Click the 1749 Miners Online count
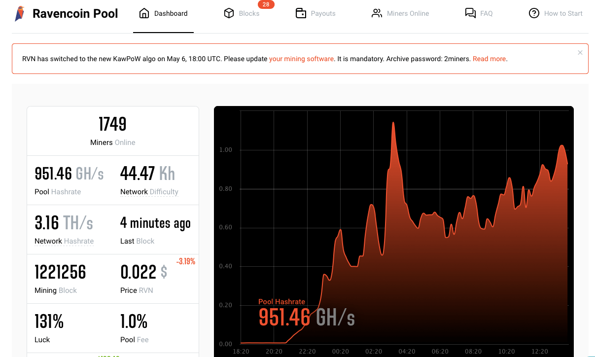 [x=112, y=124]
